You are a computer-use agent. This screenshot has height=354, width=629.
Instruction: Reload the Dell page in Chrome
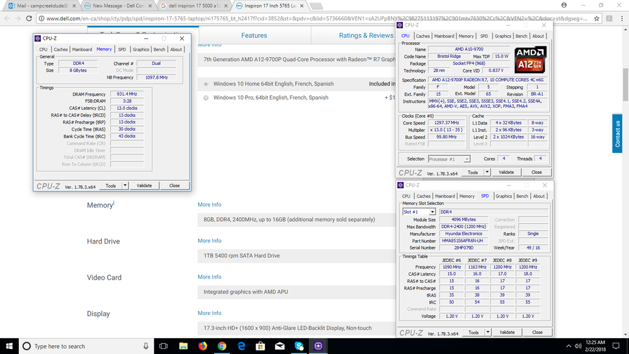pyautogui.click(x=29, y=18)
